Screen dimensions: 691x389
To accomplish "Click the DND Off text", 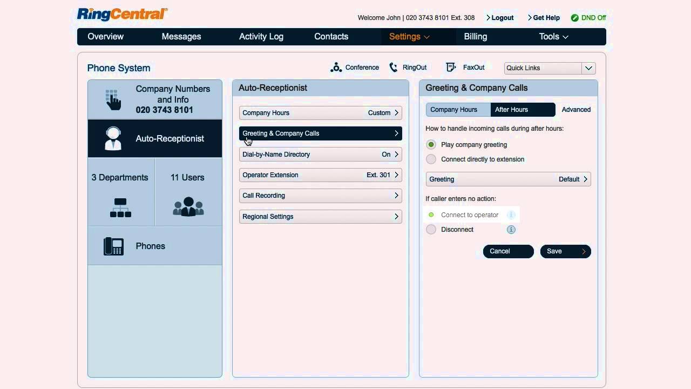I will pos(594,18).
